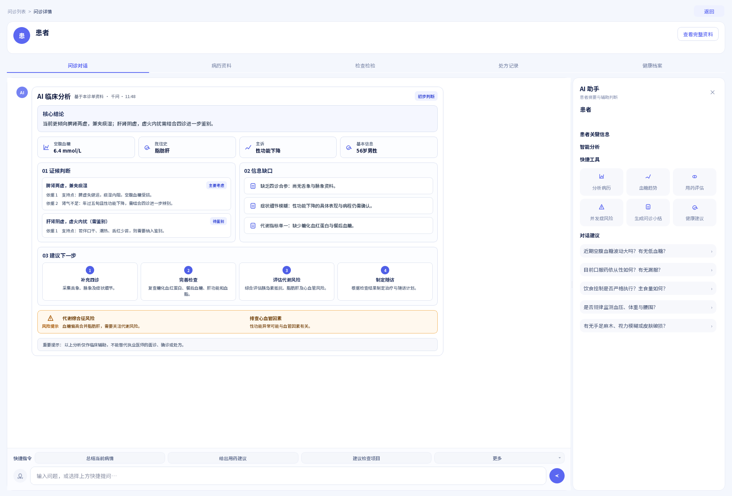
Task: Click the round send message button
Action: [x=557, y=476]
